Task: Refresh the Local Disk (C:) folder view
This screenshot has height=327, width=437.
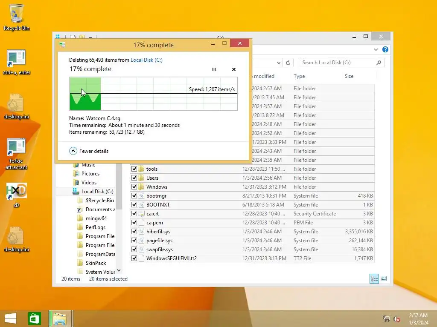Action: coord(288,63)
